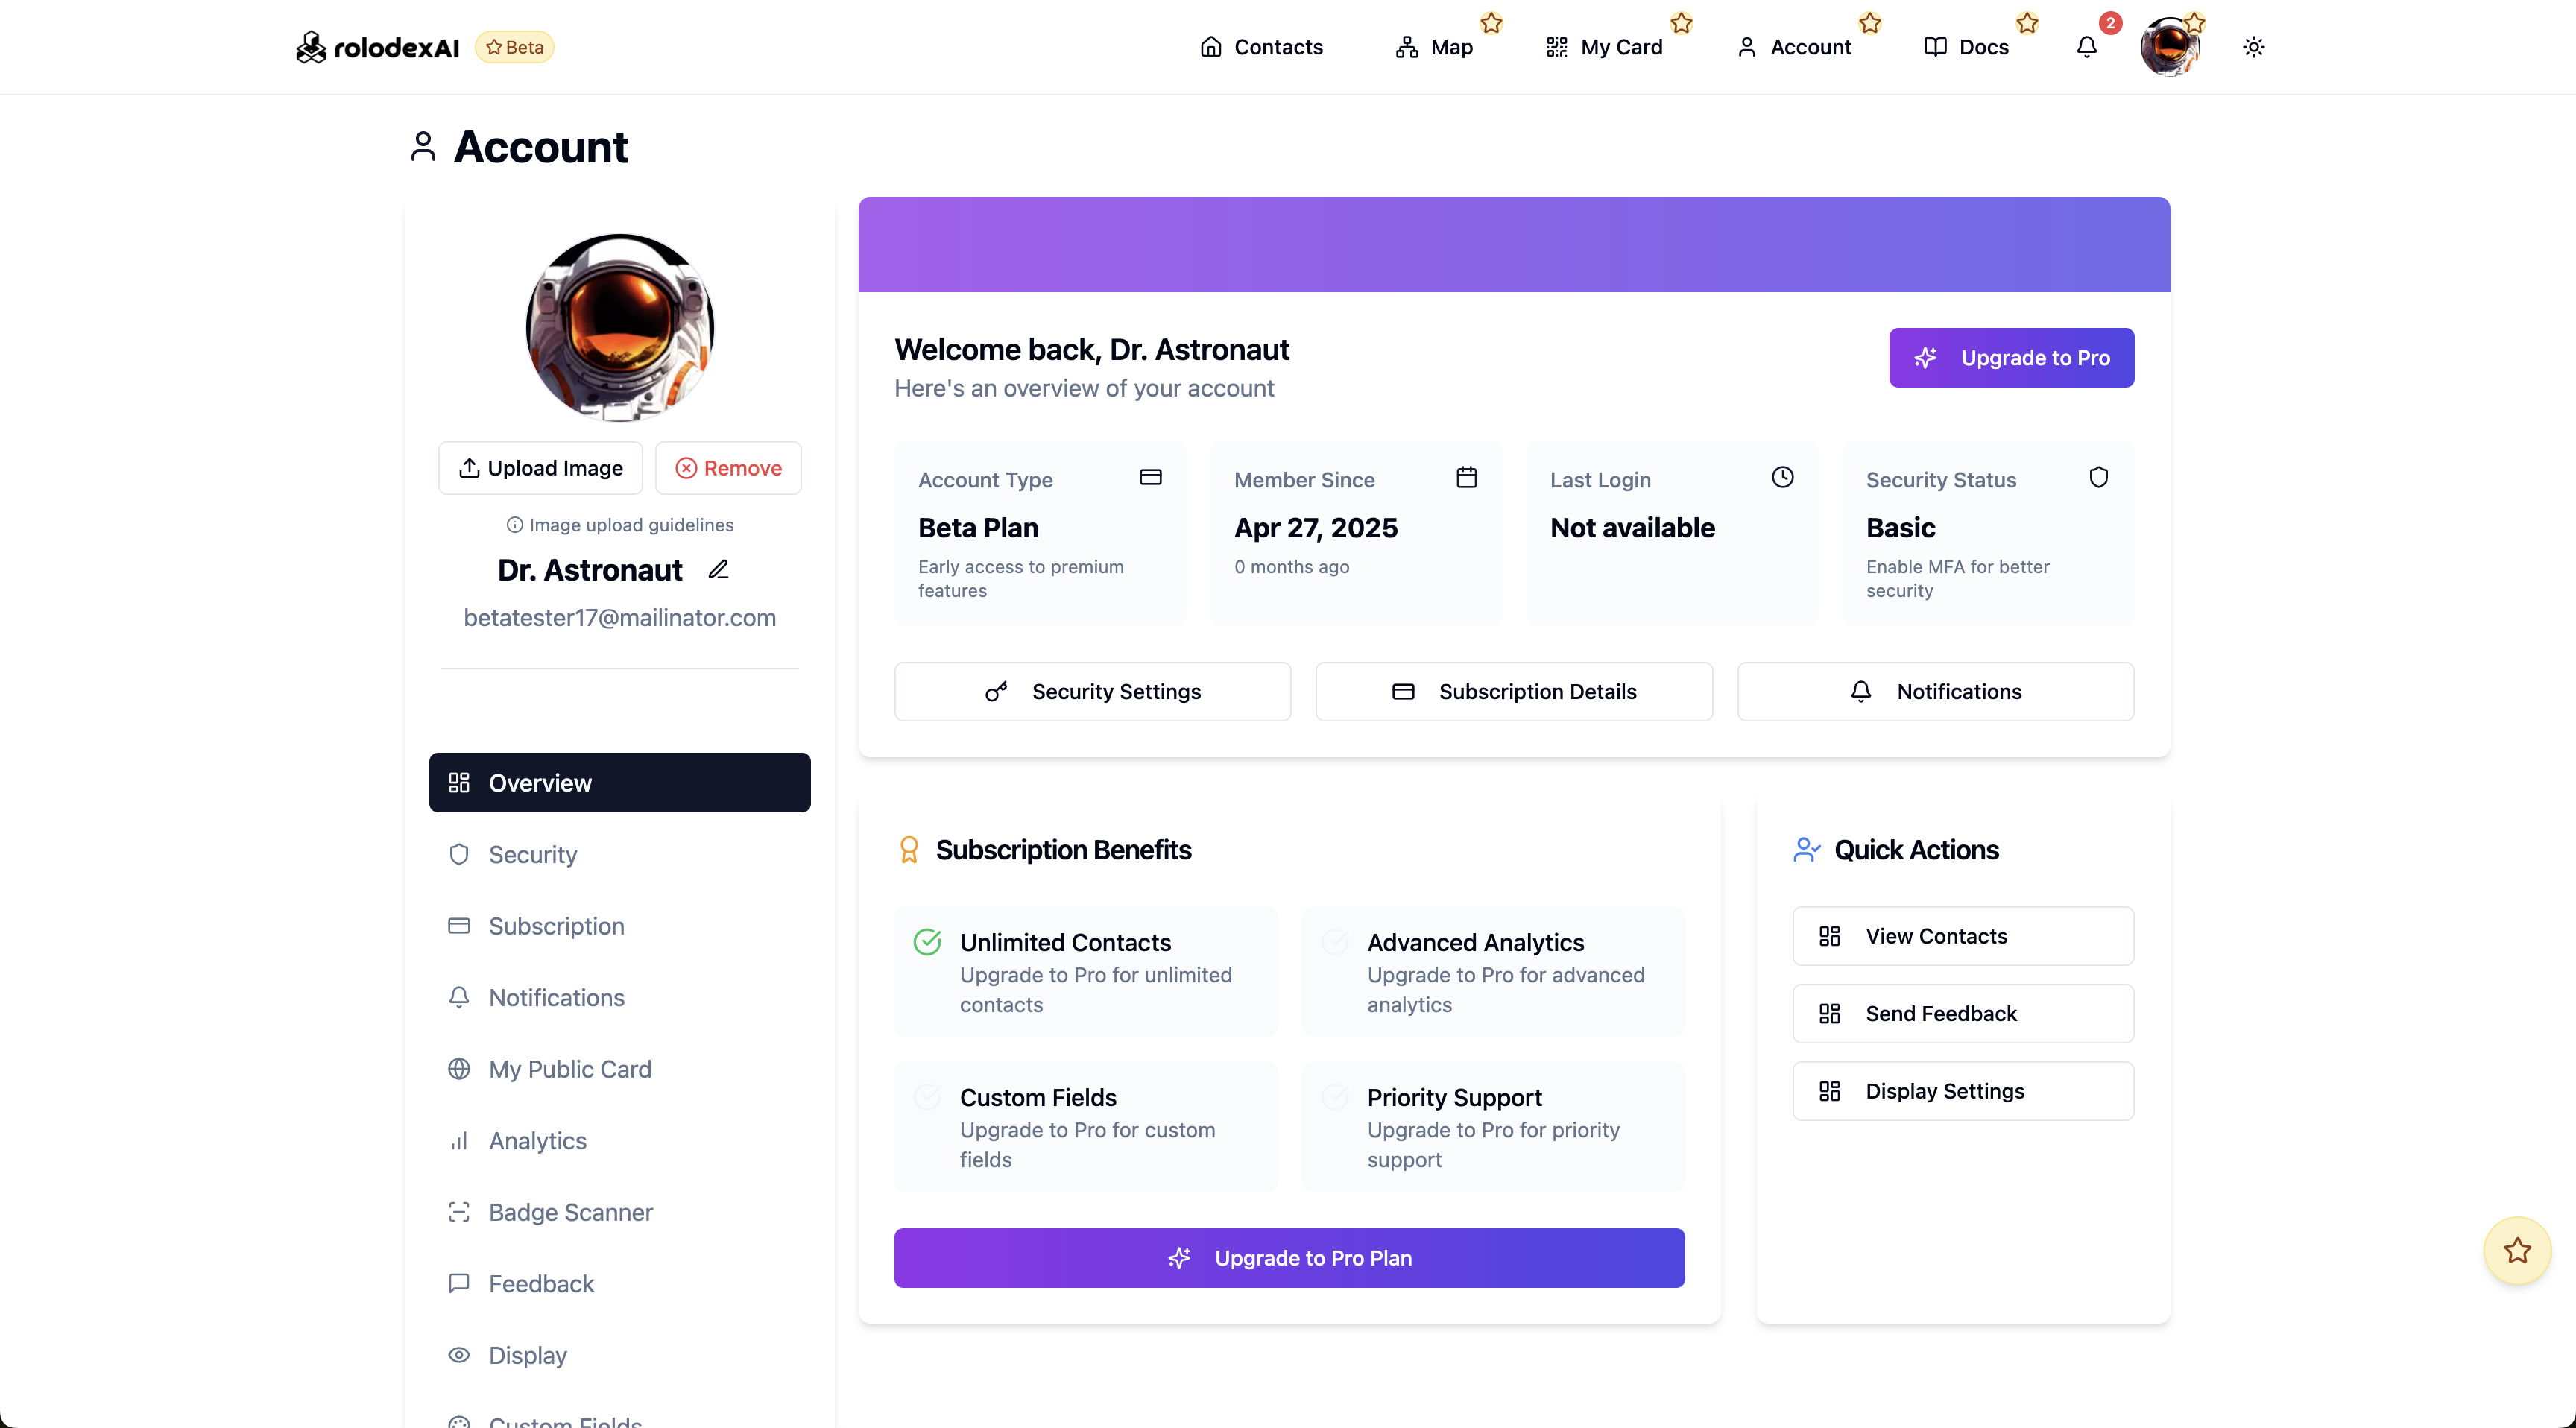Open the Feedback section in the sidebar
The image size is (2576, 1428).
(541, 1283)
